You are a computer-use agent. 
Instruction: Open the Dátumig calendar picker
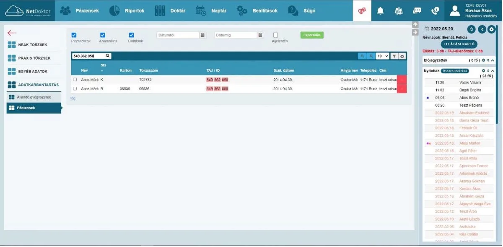(260, 35)
